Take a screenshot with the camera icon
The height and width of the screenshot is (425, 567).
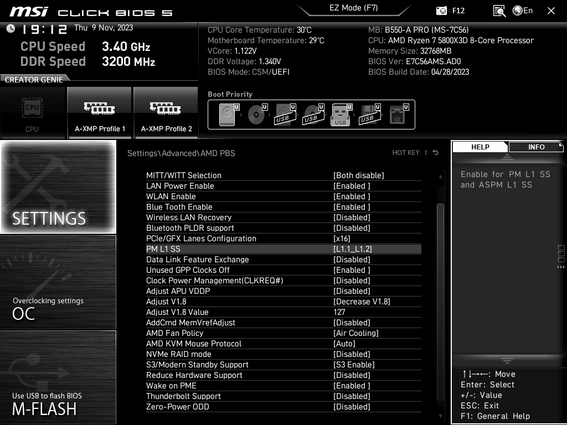441,10
